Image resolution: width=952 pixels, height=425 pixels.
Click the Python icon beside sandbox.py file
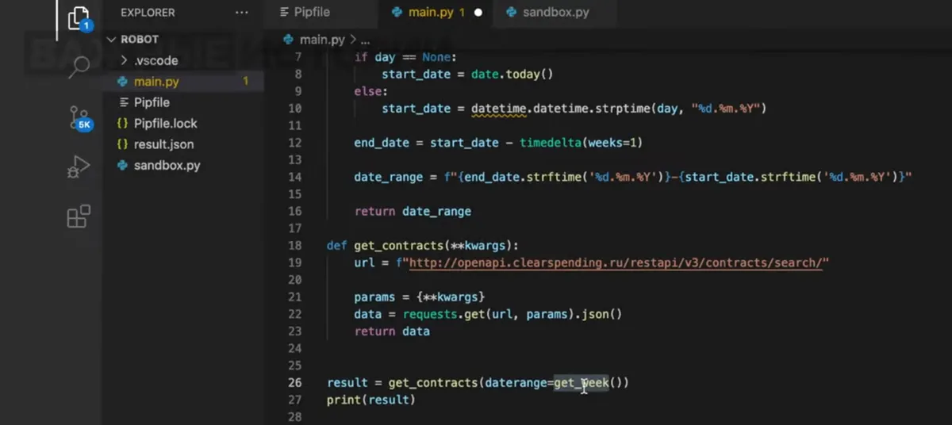click(x=121, y=166)
